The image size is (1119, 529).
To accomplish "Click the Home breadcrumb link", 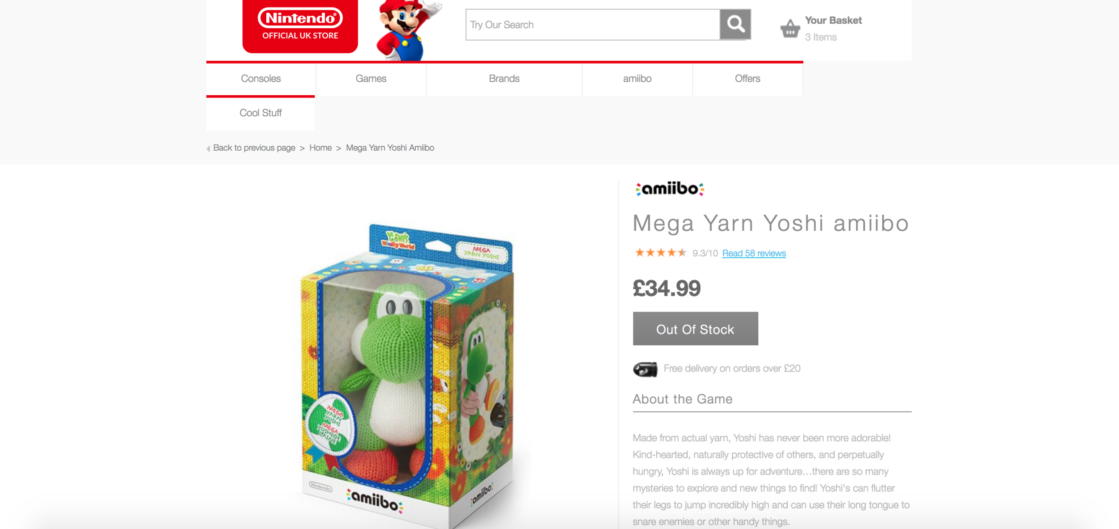I will click(x=320, y=148).
